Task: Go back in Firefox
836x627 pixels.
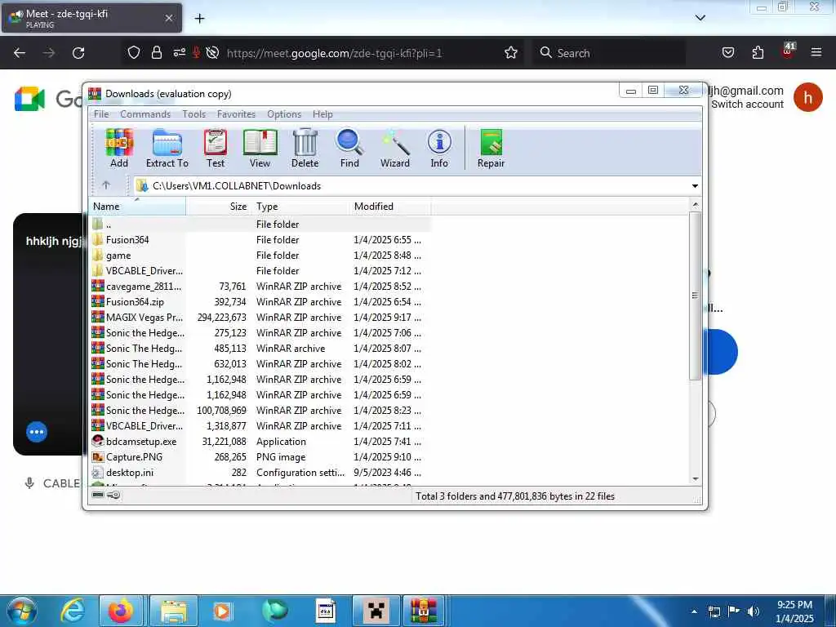Action: 20,52
